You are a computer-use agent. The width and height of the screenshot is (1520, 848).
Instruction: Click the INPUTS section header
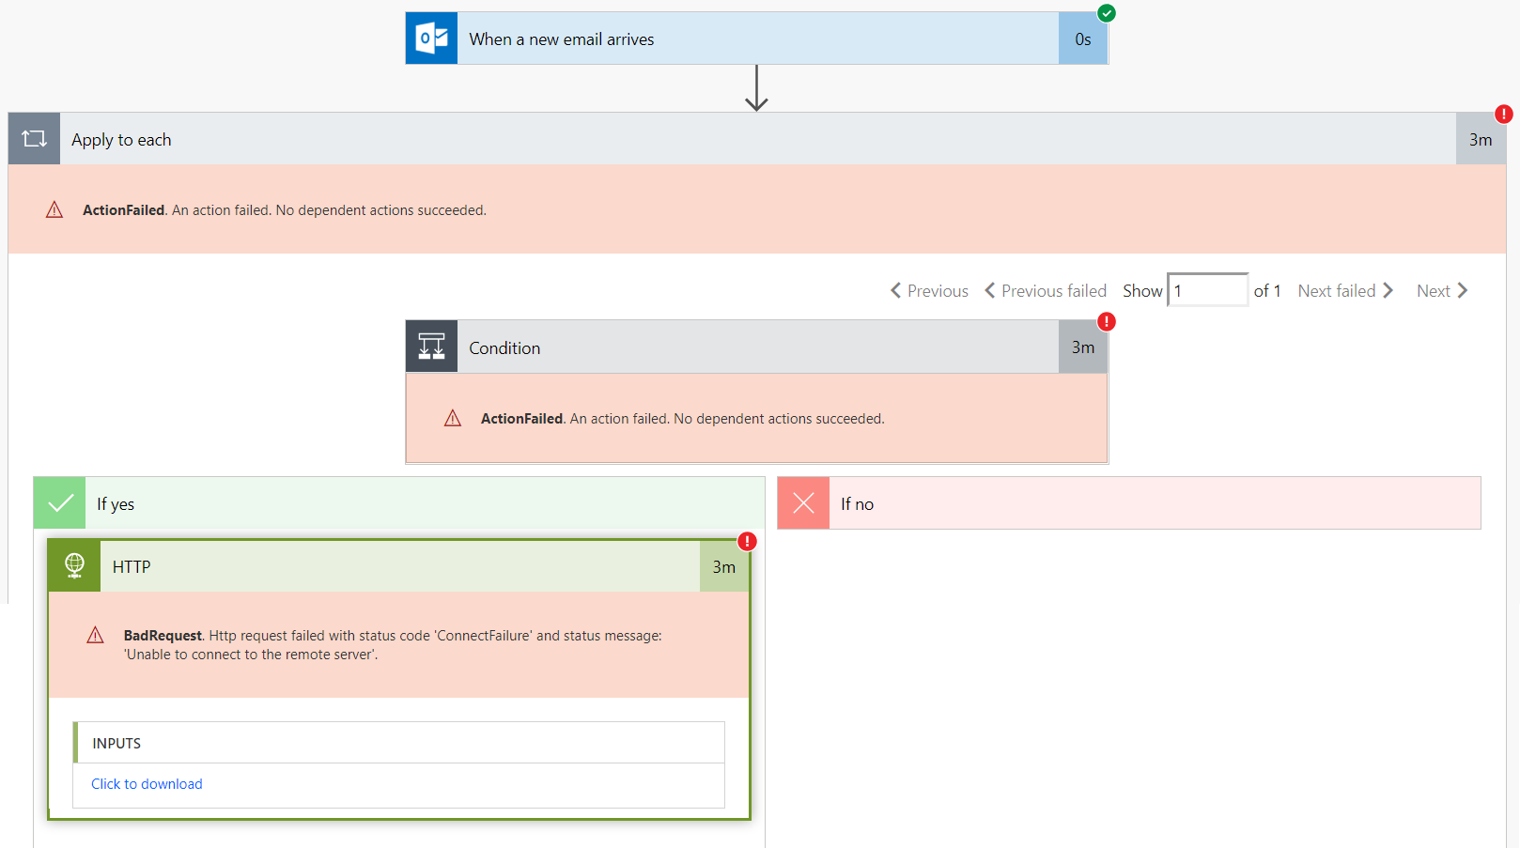tap(399, 743)
